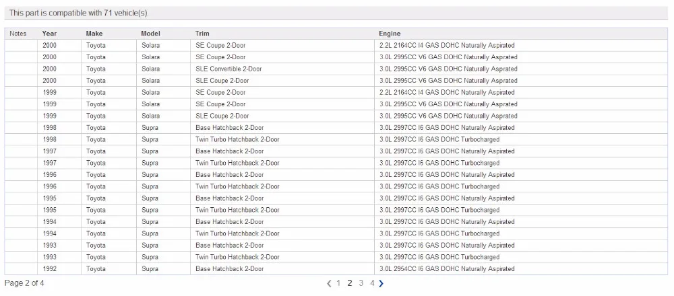
Task: Click Turbocharged engine cell in 1997 row
Action: pyautogui.click(x=520, y=163)
